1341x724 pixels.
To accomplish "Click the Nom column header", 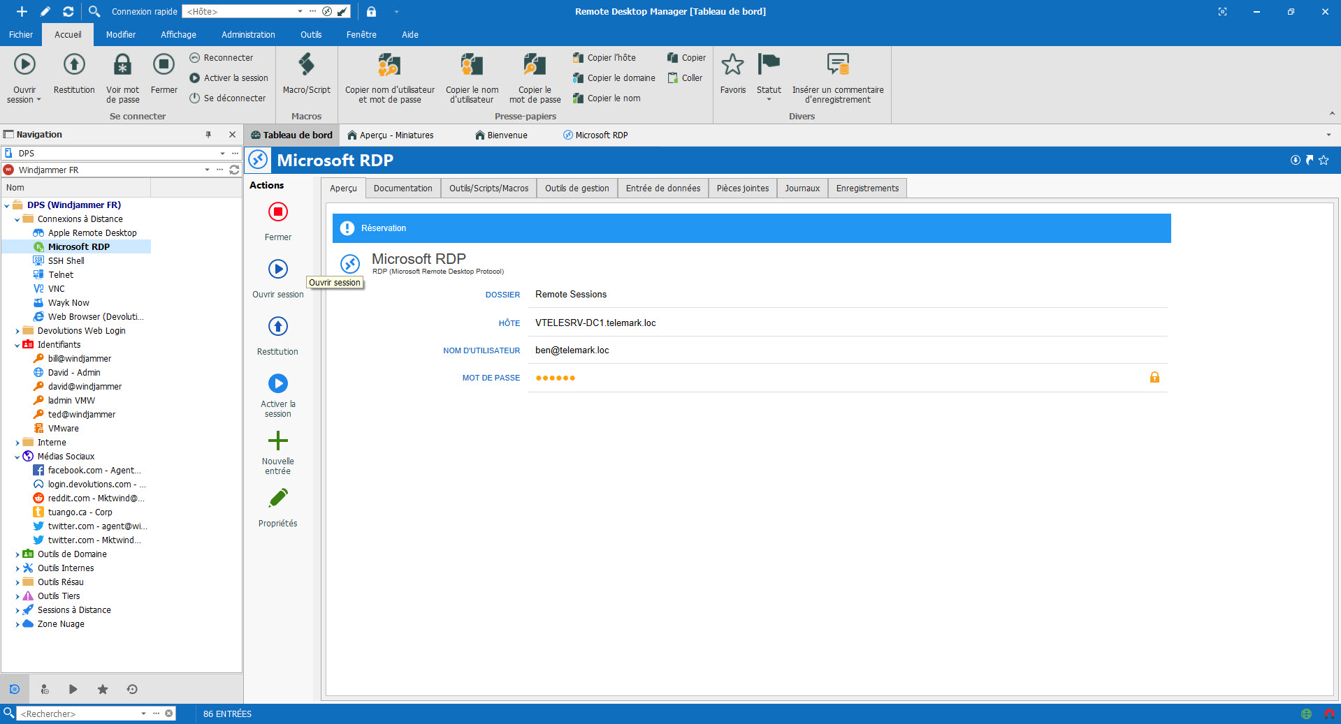I will [x=75, y=187].
